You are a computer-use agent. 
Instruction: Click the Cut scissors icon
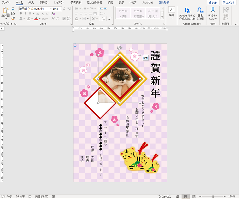click(x=13, y=9)
